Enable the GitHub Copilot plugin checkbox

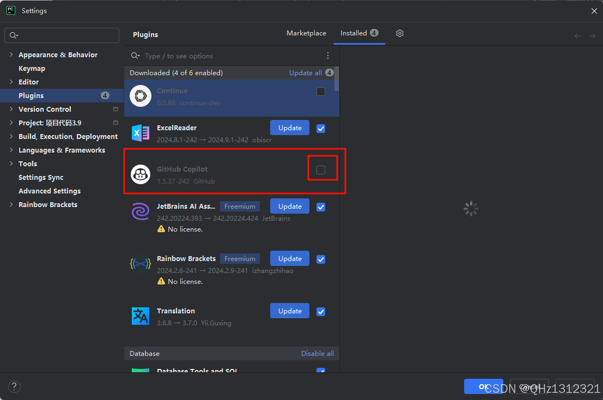coord(321,170)
